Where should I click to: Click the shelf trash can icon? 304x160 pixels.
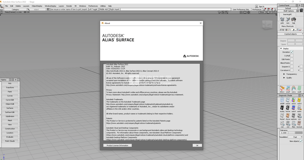[x=301, y=10]
